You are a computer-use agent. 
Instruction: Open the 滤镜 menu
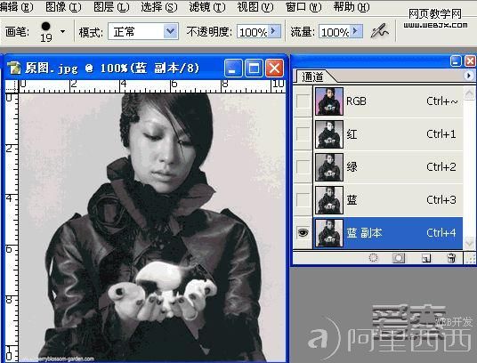(x=207, y=7)
